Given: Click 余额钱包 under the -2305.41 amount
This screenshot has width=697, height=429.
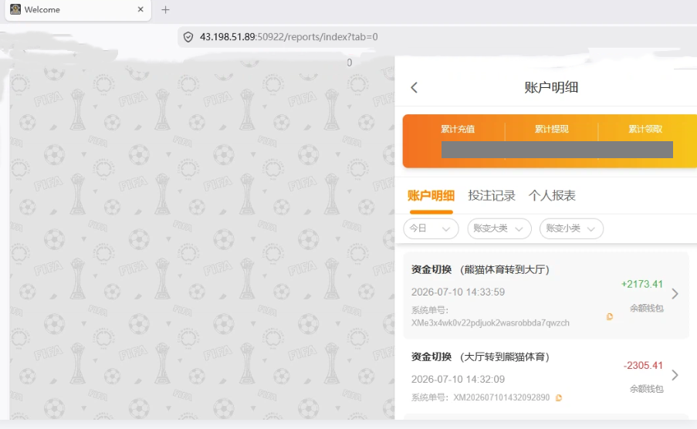Looking at the screenshot, I should point(646,389).
